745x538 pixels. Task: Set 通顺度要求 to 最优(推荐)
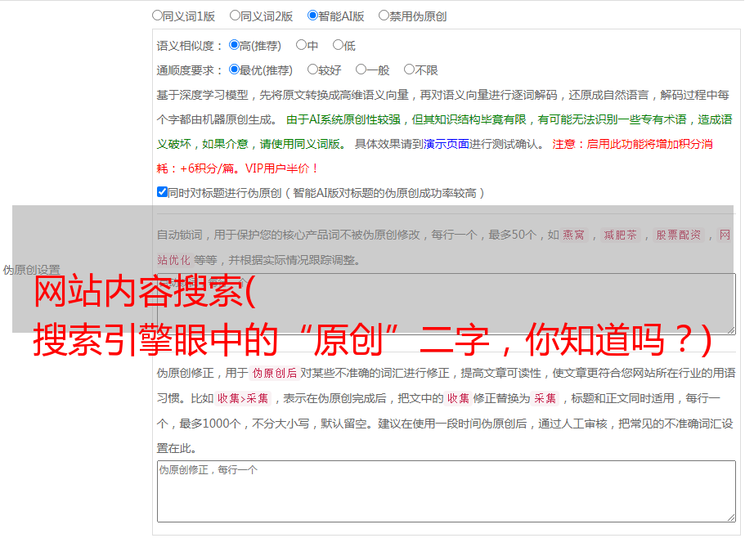(234, 69)
